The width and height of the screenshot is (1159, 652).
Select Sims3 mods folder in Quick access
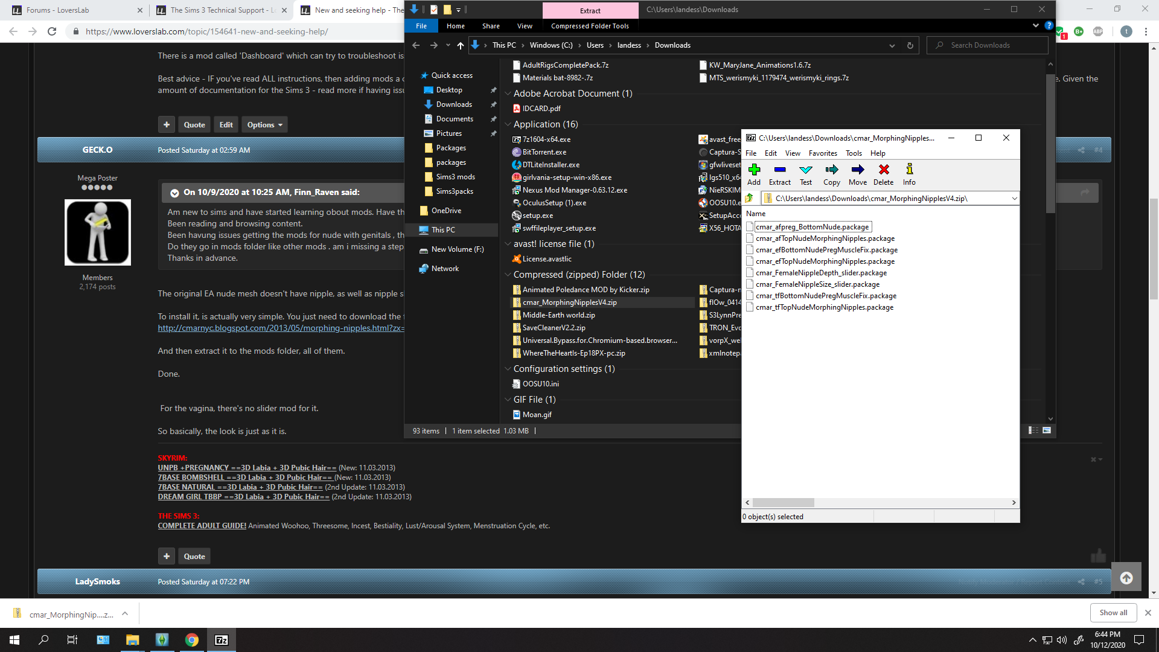(455, 177)
